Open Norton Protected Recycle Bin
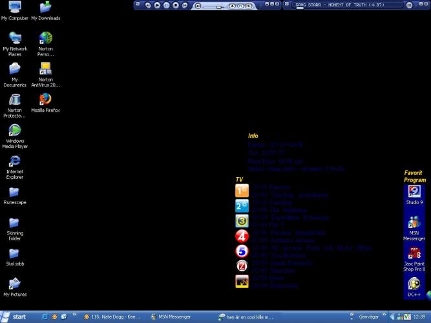Image resolution: width=431 pixels, height=323 pixels. pos(15,105)
